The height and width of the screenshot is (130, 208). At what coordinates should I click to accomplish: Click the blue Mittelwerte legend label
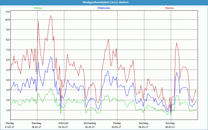point(103,8)
